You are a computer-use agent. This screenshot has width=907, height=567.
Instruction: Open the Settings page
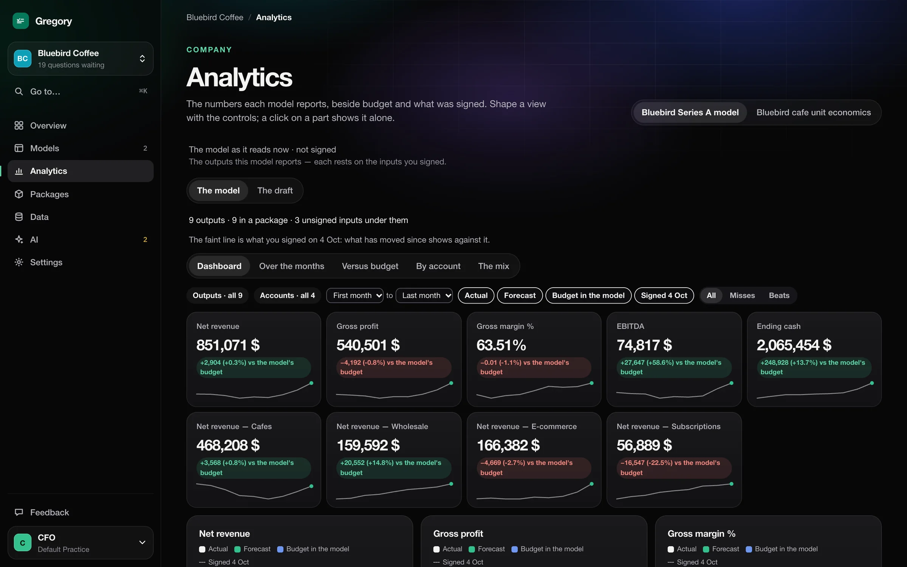pos(80,262)
